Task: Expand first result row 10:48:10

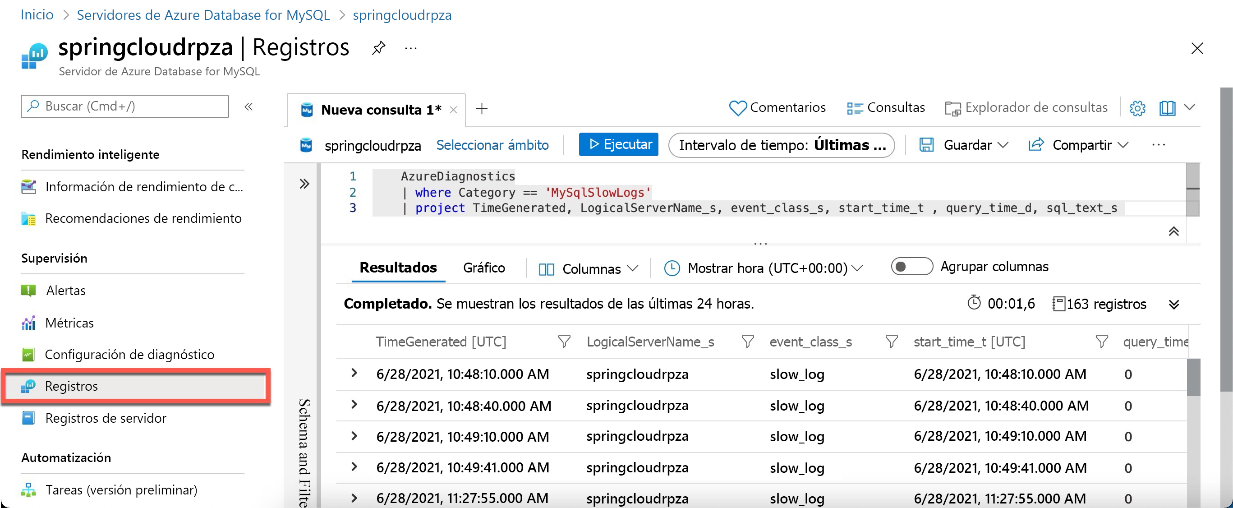Action: tap(354, 373)
